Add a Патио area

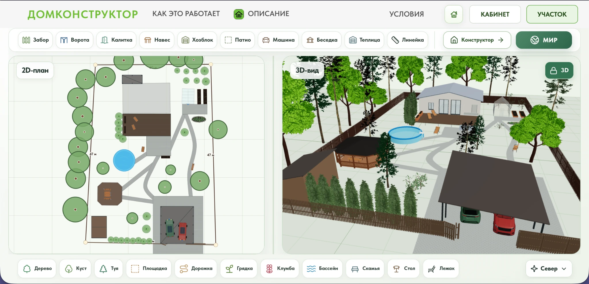[x=237, y=40]
